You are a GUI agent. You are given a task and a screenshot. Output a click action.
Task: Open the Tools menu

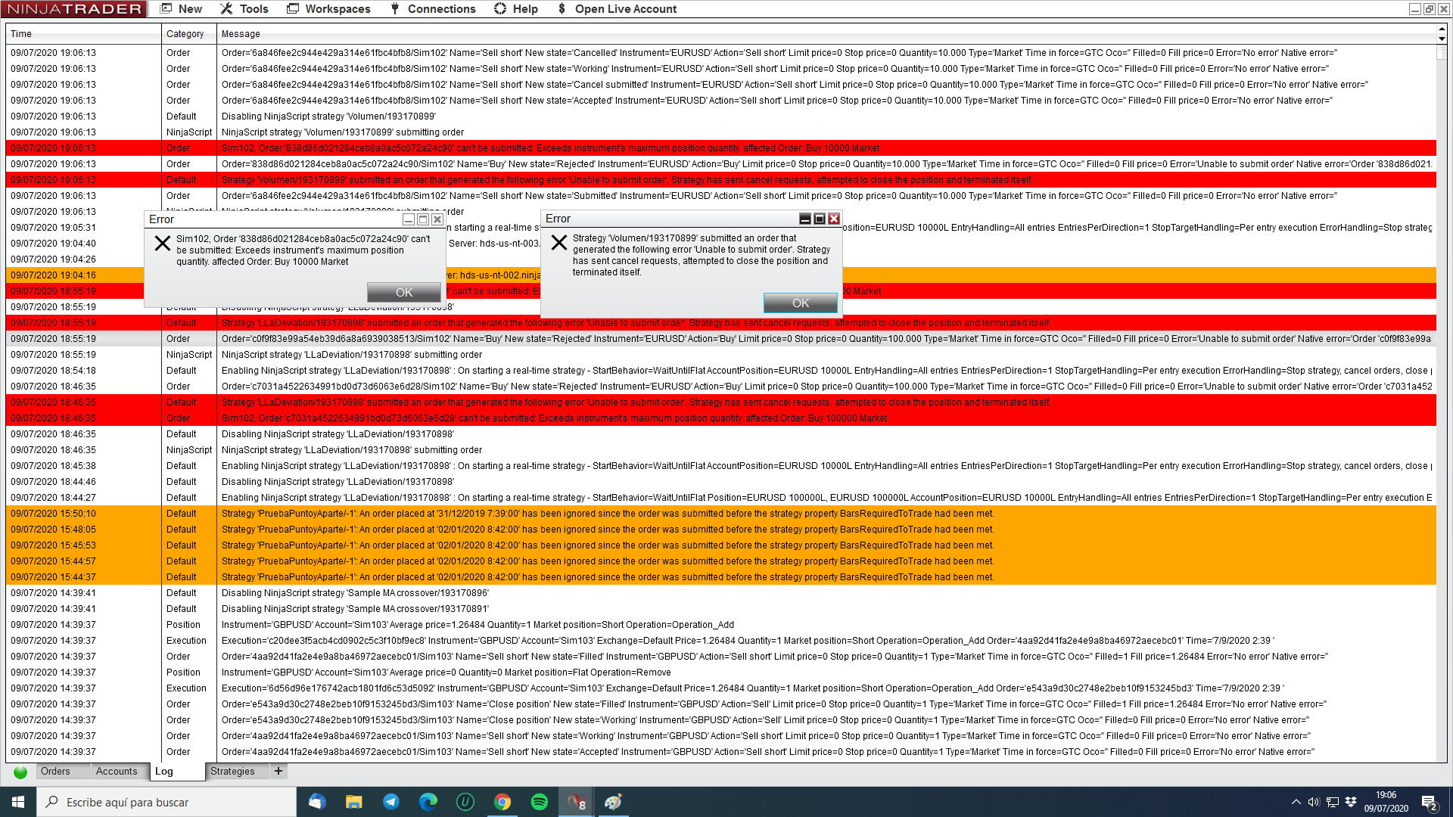click(x=244, y=9)
